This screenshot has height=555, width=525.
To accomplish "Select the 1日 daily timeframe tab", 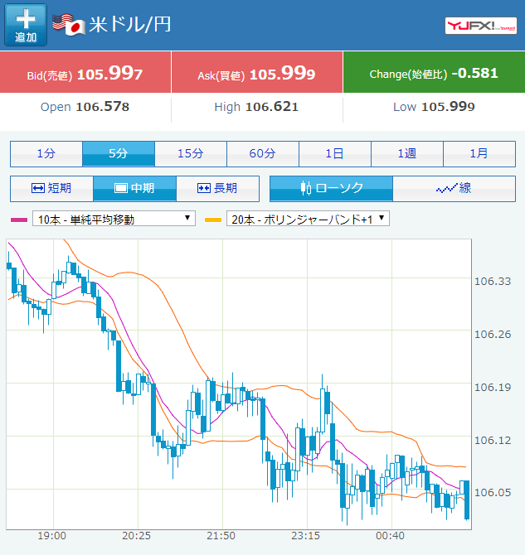I will (x=335, y=153).
